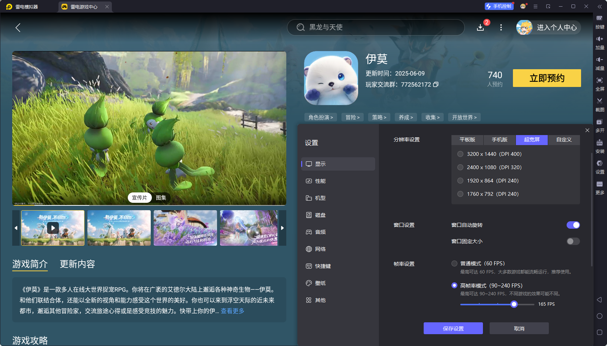Open the 网络 network settings section
The image size is (607, 346).
pos(321,249)
